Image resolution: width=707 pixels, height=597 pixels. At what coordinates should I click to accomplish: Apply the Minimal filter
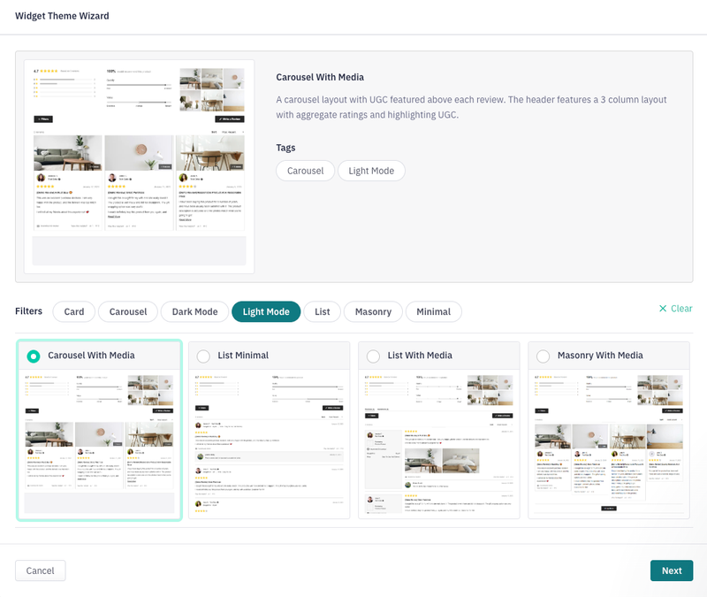pyautogui.click(x=433, y=312)
